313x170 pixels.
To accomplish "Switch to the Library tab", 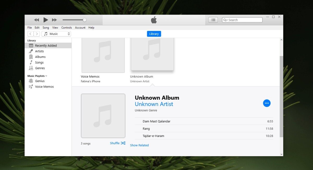I will [x=154, y=34].
